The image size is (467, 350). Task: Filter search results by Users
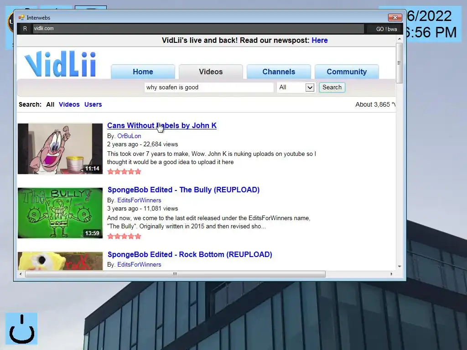(93, 104)
